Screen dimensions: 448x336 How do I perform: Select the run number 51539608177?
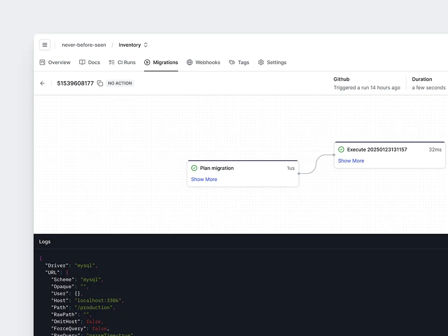coord(75,83)
